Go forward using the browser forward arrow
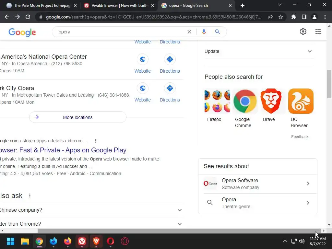332x249 pixels. click(18, 17)
